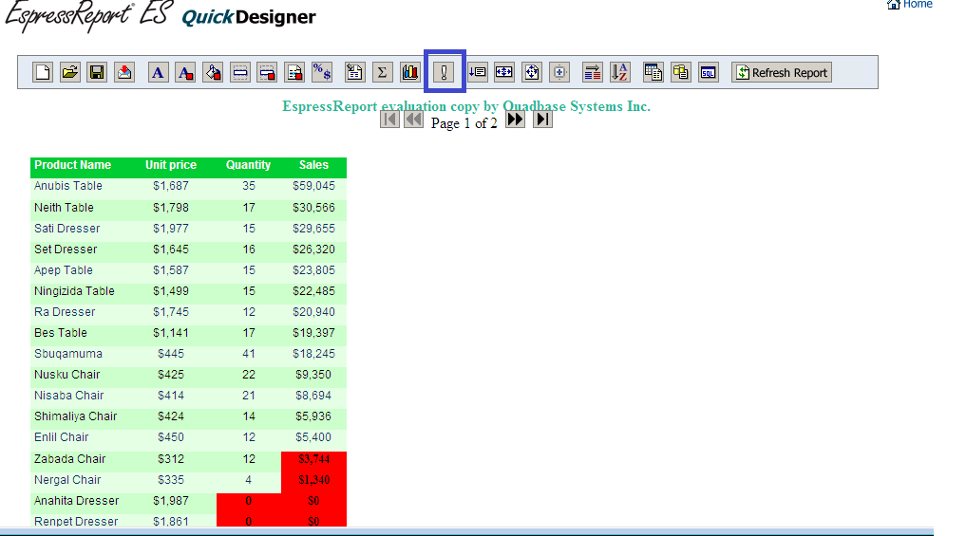Click the export/email envelope icon
The width and height of the screenshot is (966, 536).
[x=124, y=73]
